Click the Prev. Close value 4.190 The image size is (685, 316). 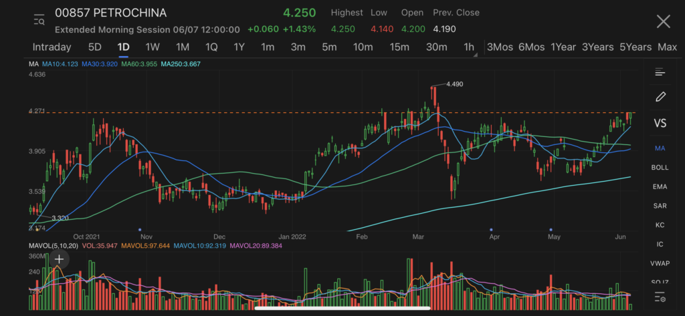click(x=444, y=29)
